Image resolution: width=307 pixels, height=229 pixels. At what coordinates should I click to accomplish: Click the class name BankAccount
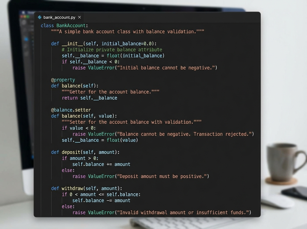(71, 25)
